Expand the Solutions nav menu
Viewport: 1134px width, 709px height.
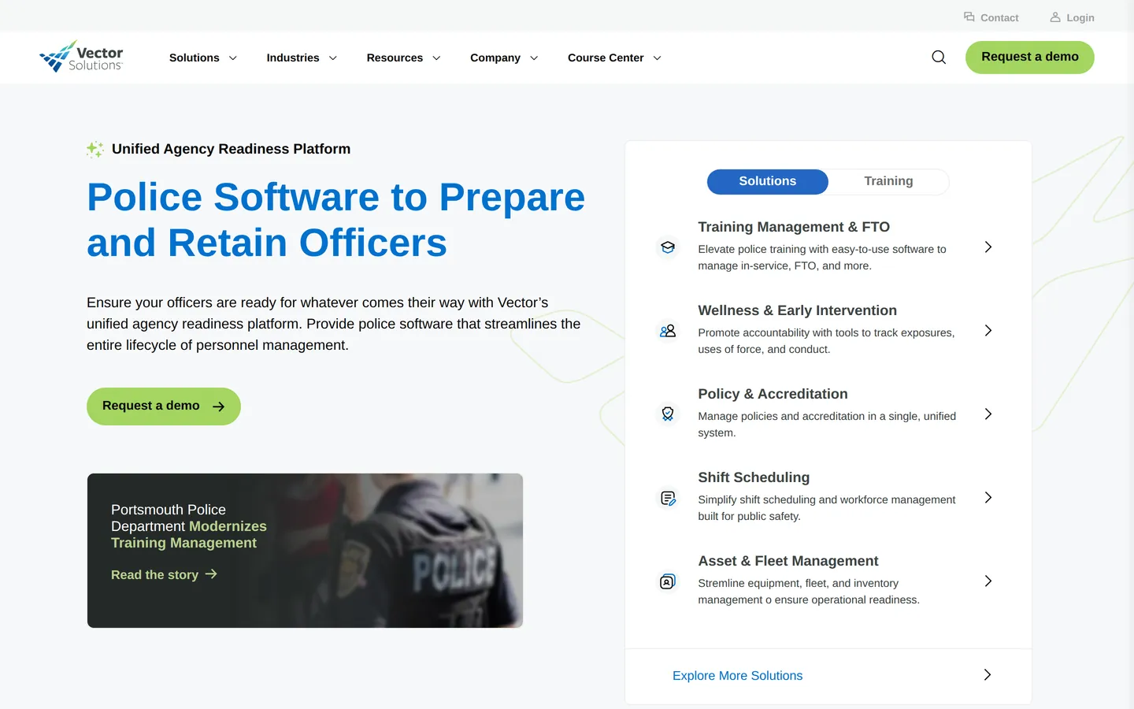coord(202,58)
